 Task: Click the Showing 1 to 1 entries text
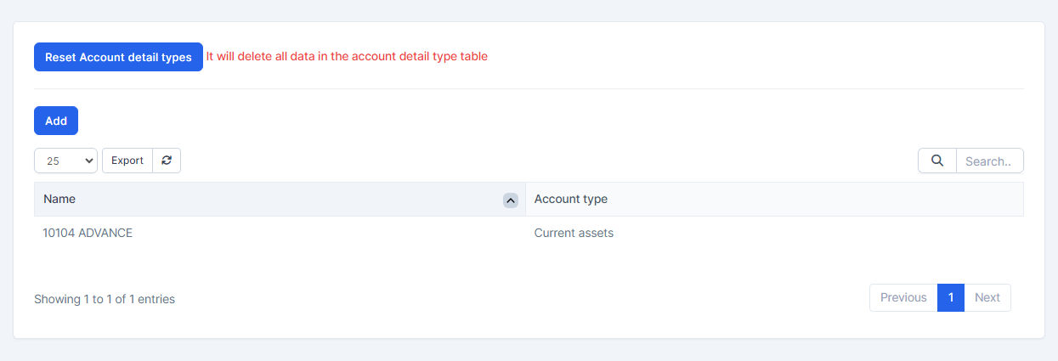(105, 299)
